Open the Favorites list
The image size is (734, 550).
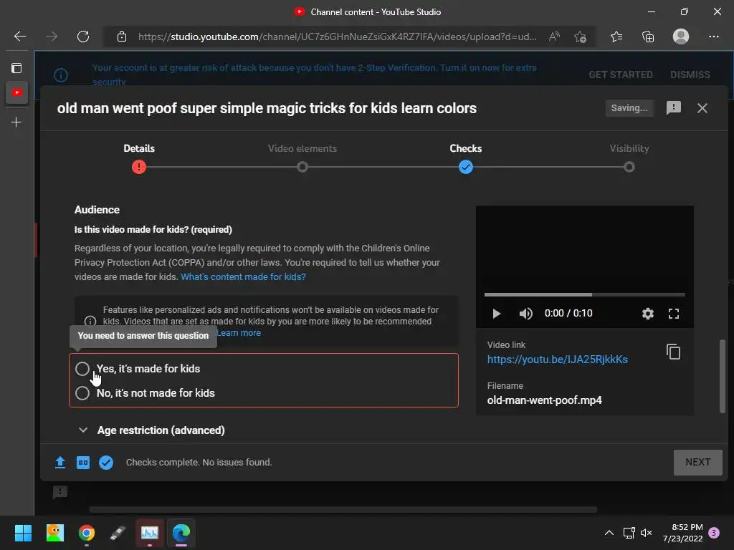pyautogui.click(x=616, y=37)
